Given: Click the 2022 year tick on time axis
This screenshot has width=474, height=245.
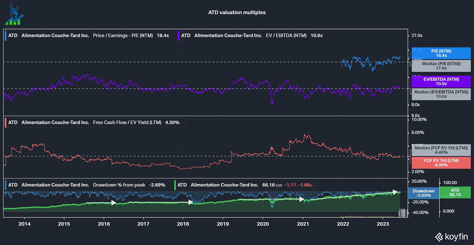Looking at the screenshot, I should [343, 224].
